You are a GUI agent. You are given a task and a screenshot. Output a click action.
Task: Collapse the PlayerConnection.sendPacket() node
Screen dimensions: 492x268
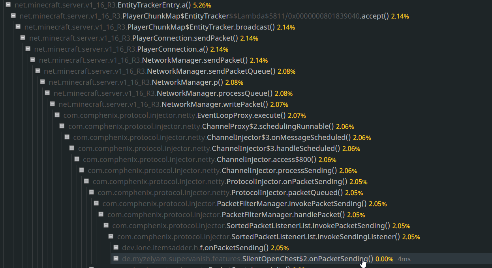click(23, 38)
